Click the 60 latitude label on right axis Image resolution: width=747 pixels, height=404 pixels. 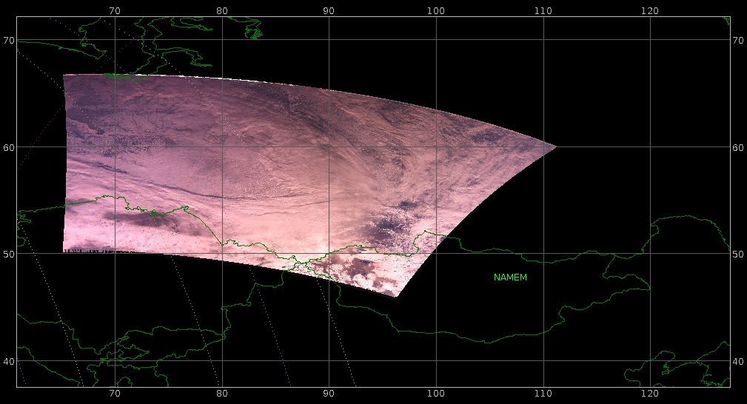point(738,148)
